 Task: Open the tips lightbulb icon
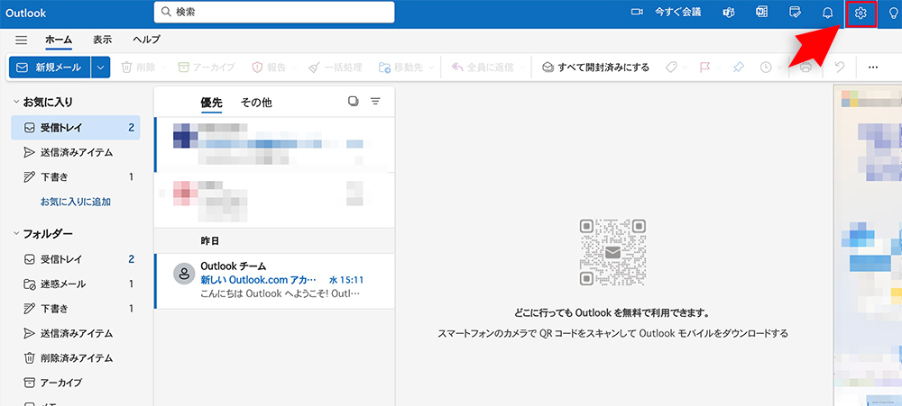tap(893, 14)
